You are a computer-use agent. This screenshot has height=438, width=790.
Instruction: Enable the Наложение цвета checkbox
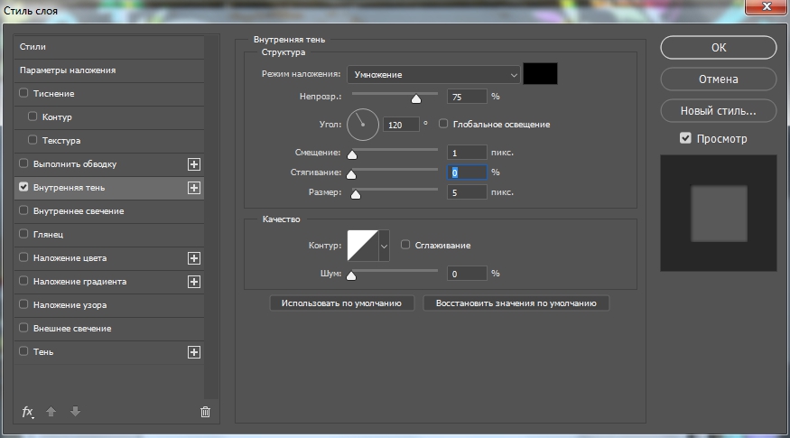pos(23,257)
